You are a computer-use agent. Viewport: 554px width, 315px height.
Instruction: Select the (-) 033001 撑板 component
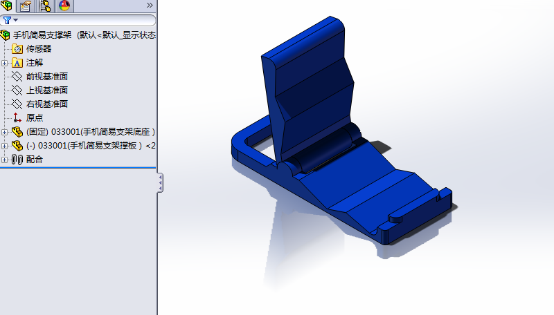click(x=91, y=146)
